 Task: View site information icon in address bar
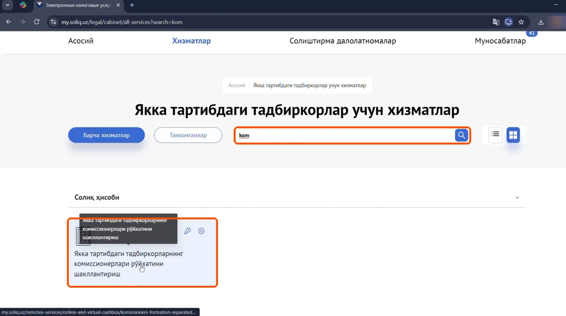click(x=54, y=22)
